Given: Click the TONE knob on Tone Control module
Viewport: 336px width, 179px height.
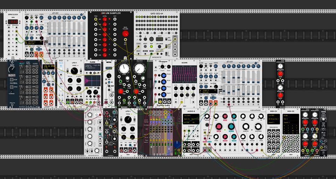Looking at the screenshot, I should [x=323, y=119].
